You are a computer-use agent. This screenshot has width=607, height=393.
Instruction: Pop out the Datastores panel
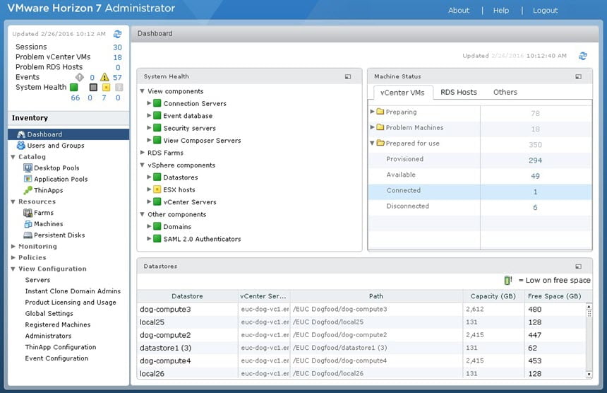[578, 266]
